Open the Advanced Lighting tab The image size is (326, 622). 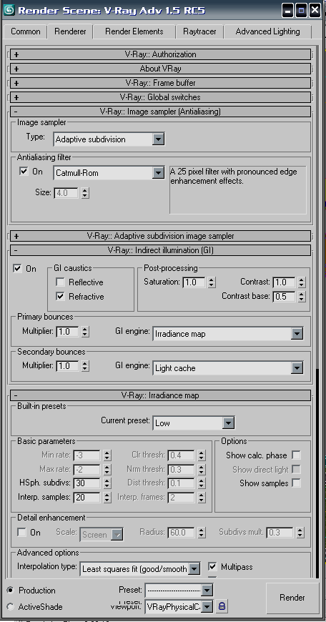coord(267,31)
